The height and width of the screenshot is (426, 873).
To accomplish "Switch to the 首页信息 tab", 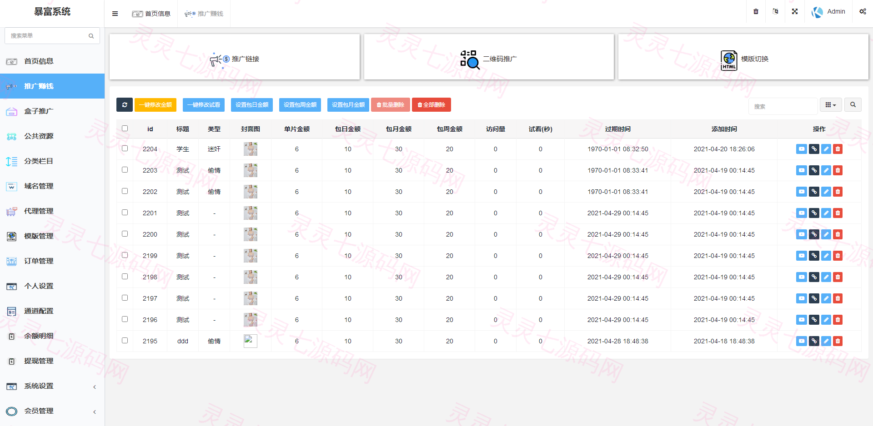I will (151, 14).
